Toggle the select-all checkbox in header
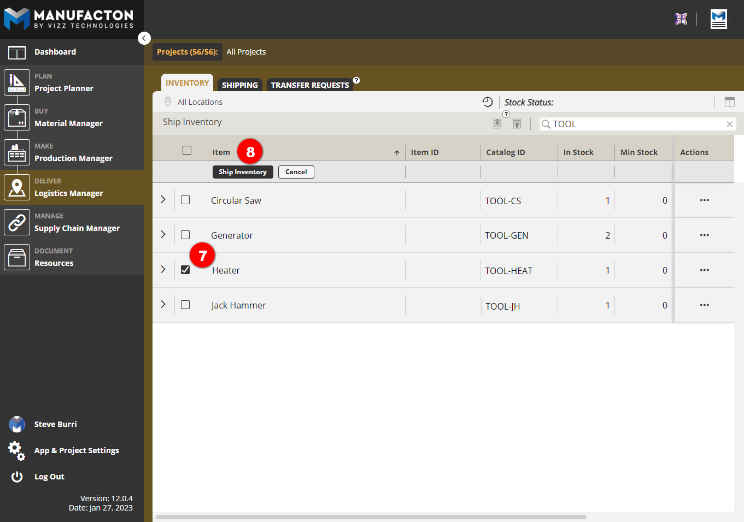 [x=187, y=150]
